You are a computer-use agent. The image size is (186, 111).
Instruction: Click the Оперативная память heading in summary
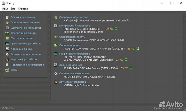coord(72,37)
